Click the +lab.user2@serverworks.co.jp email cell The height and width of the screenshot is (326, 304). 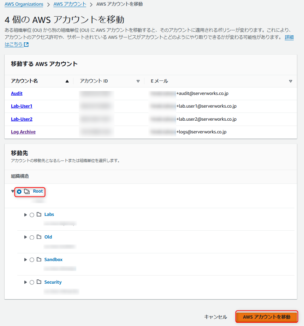tap(207, 119)
